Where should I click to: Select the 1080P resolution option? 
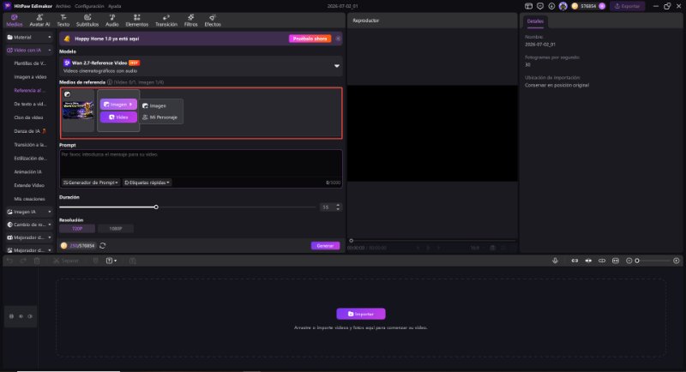(x=116, y=229)
